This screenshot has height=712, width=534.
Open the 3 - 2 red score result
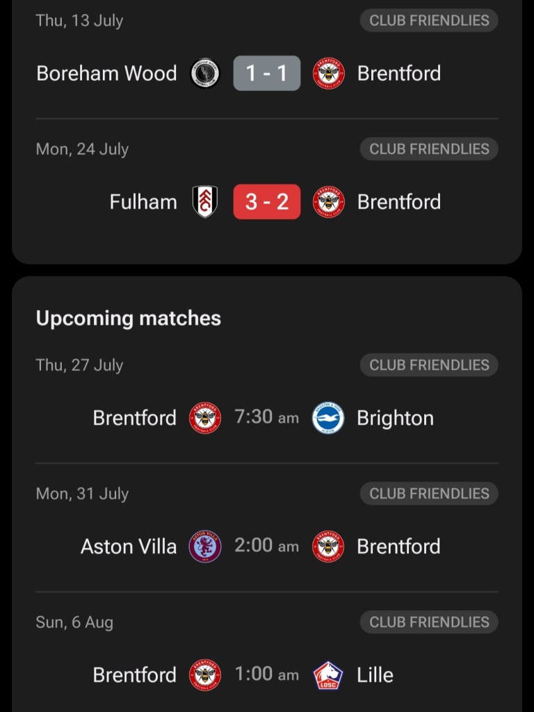pos(267,202)
